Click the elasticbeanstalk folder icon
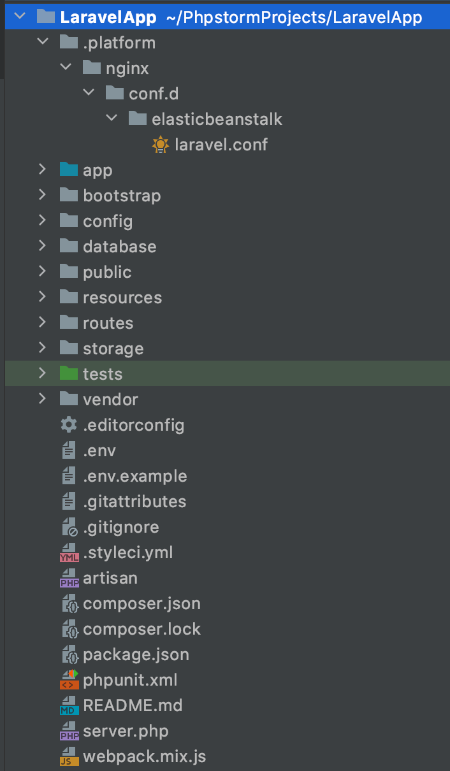Screen dimensions: 450x771 tap(137, 119)
